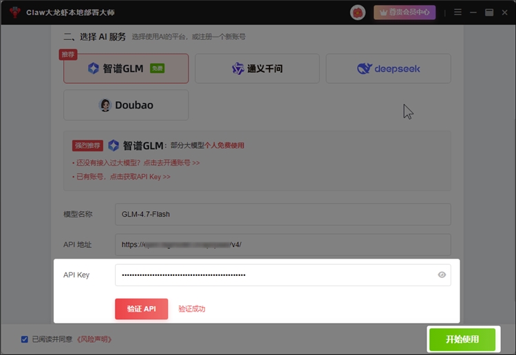Image resolution: width=516 pixels, height=355 pixels.
Task: Uncheck the 已阅读并同意 checkbox
Action: pyautogui.click(x=25, y=339)
